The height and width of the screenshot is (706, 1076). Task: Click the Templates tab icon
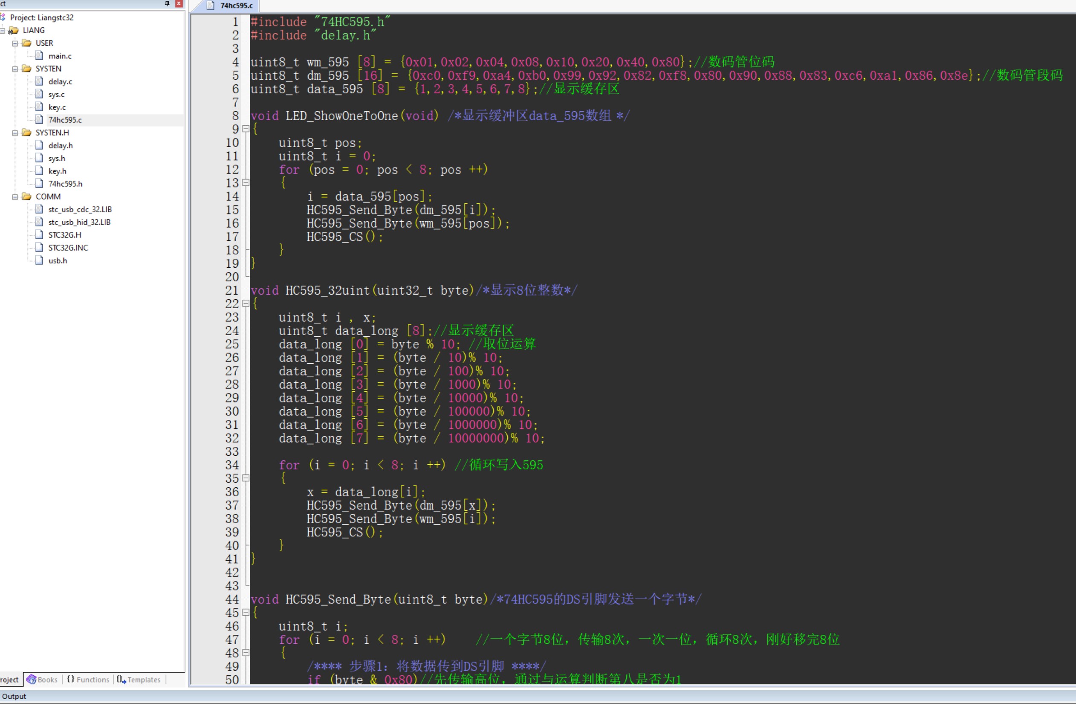tap(121, 680)
